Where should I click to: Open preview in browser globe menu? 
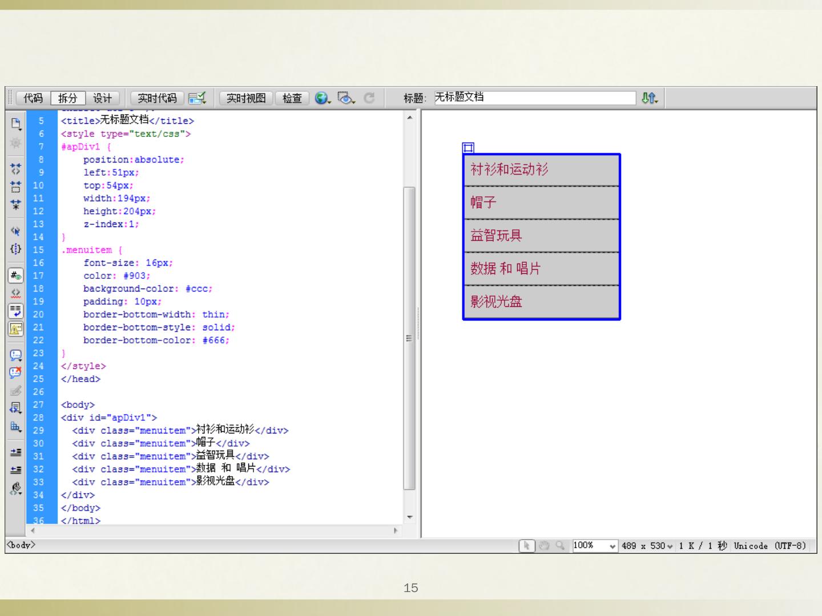pyautogui.click(x=323, y=98)
